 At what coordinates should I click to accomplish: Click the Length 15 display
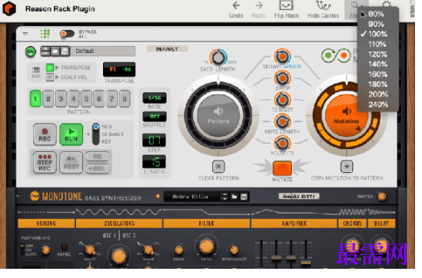pos(155,162)
